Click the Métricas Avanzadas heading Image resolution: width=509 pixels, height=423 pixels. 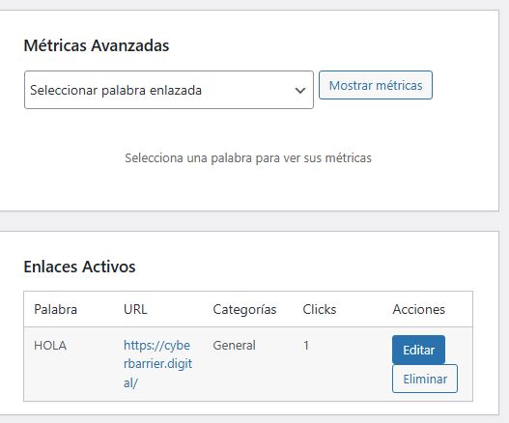click(x=97, y=45)
